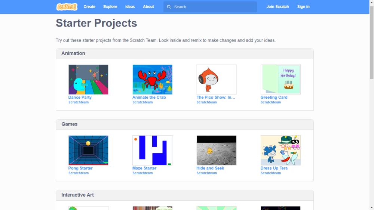The height and width of the screenshot is (210, 374).
Task: Open the Dance Party thumbnail
Action: coord(88,79)
